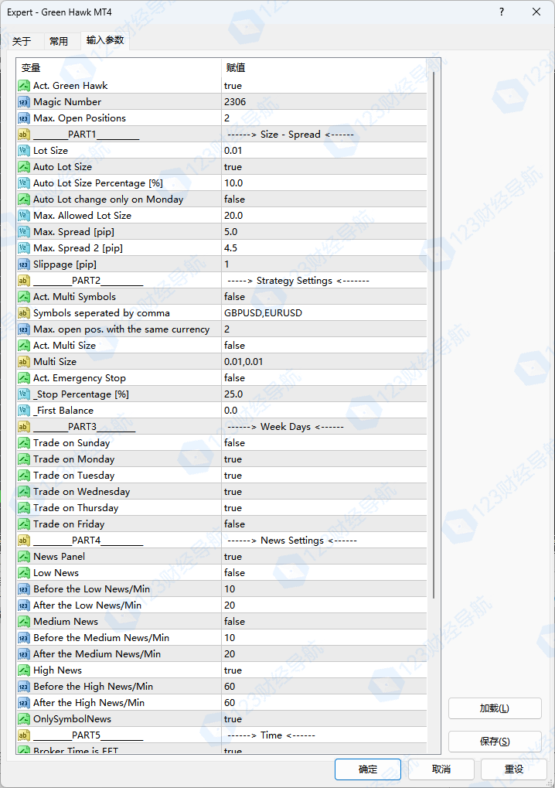The height and width of the screenshot is (788, 555).
Task: Select the After the High News/Min value 60
Action: click(x=230, y=703)
